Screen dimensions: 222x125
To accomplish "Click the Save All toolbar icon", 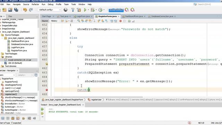I will (16, 10).
